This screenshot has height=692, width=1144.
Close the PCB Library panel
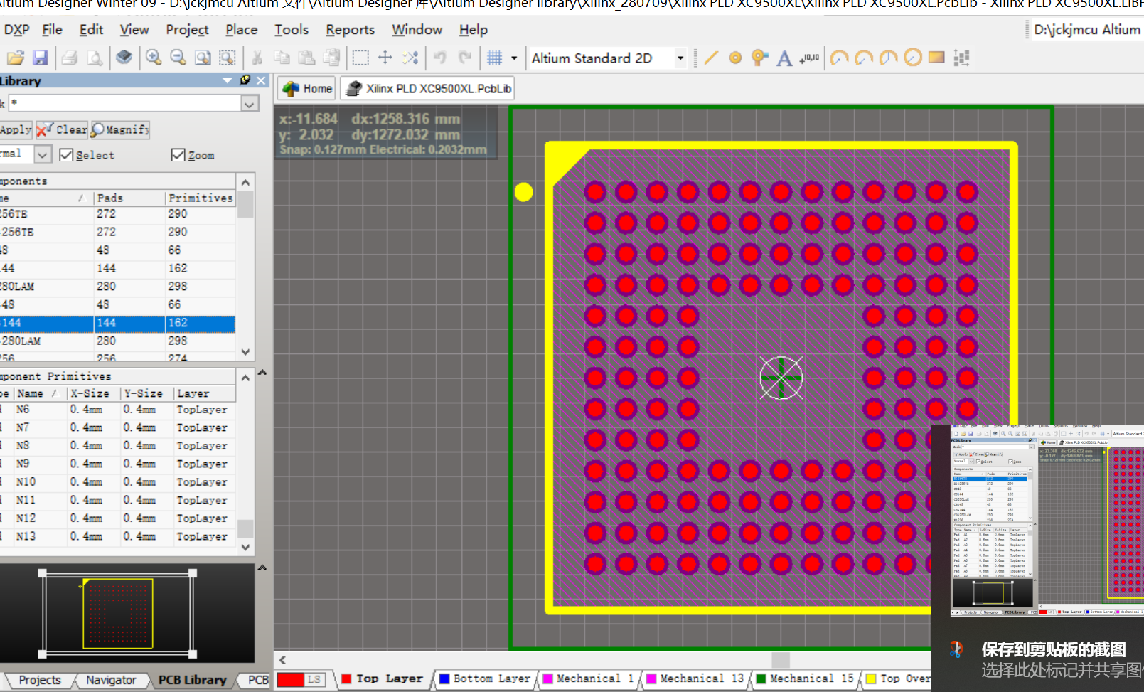point(261,80)
